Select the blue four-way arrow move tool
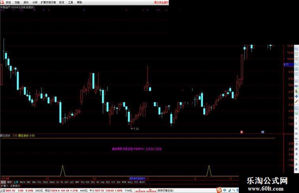 pos(296,96)
